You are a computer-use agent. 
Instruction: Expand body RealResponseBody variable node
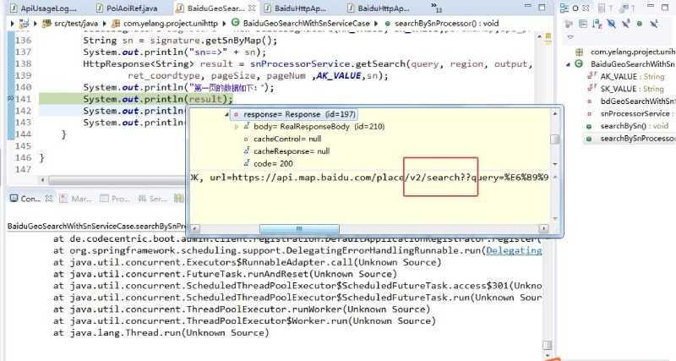pos(237,127)
